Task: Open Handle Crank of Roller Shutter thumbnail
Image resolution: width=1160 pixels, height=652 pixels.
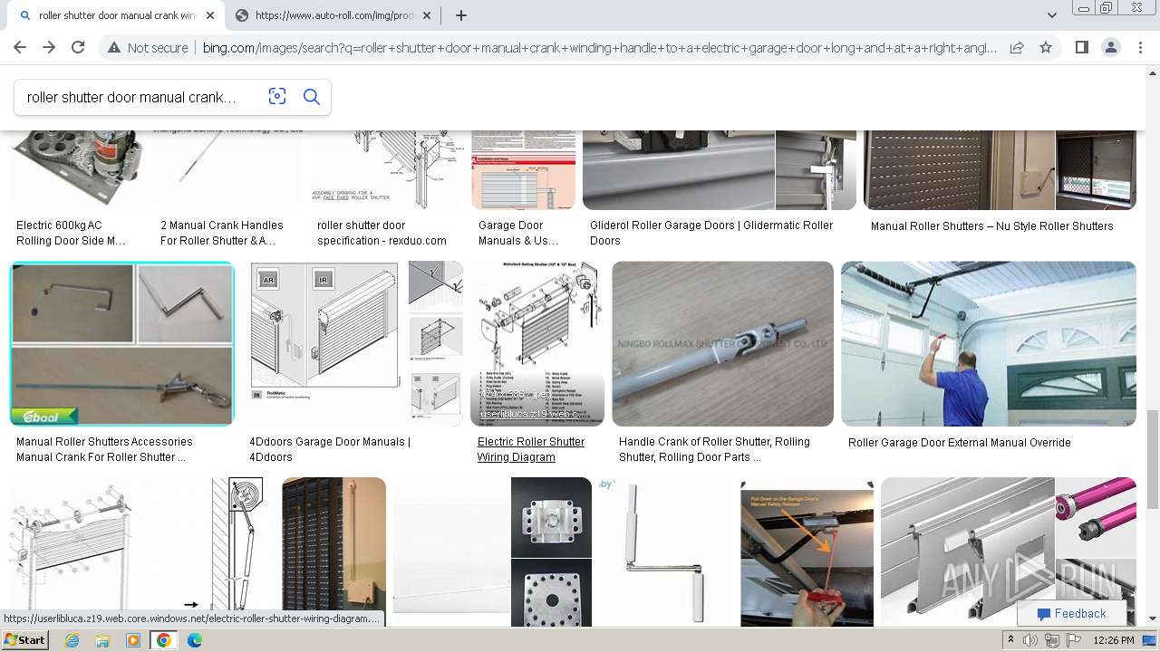Action: [722, 343]
